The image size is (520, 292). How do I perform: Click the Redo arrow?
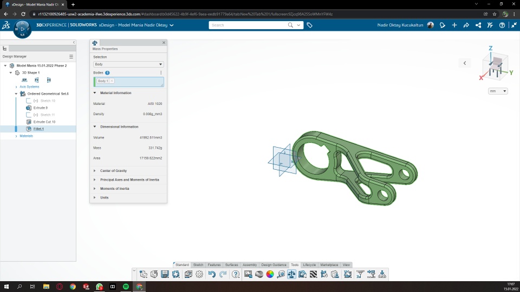[x=223, y=274]
